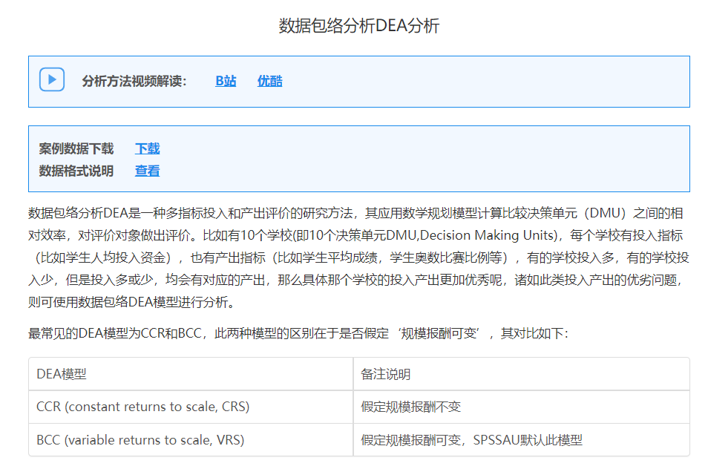Open the 优酷 video link

(x=269, y=81)
